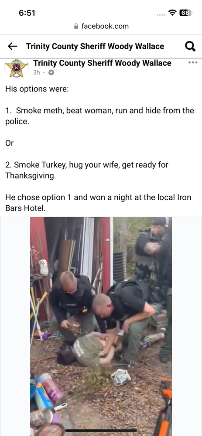Click the post privacy gear icon
202x436 pixels.
(x=51, y=72)
